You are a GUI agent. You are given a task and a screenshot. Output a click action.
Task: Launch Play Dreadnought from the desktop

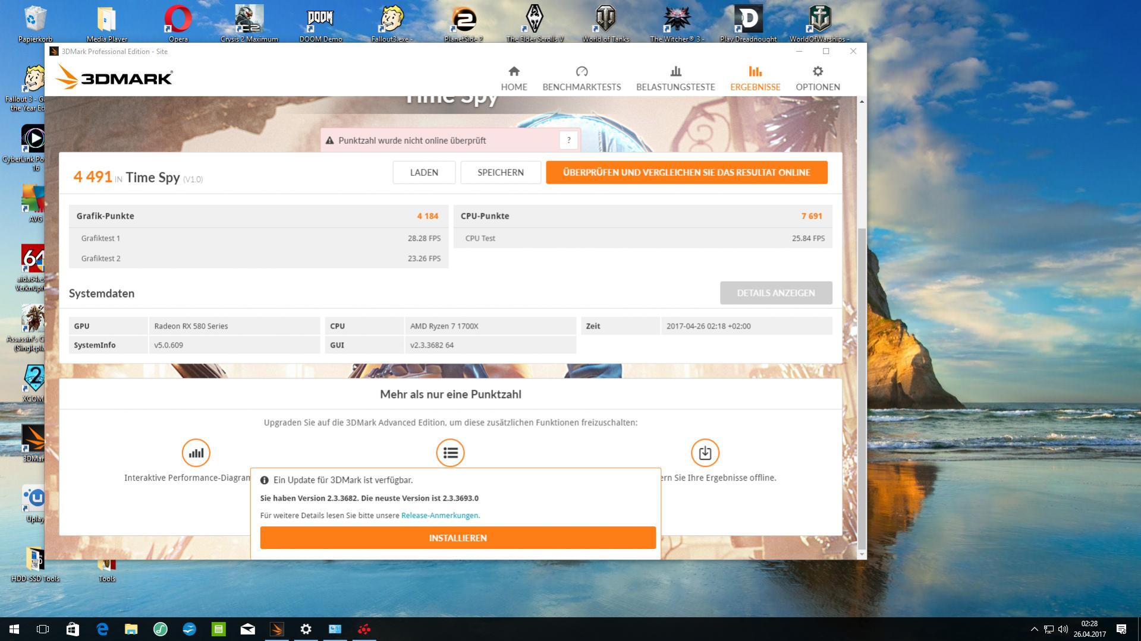748,23
